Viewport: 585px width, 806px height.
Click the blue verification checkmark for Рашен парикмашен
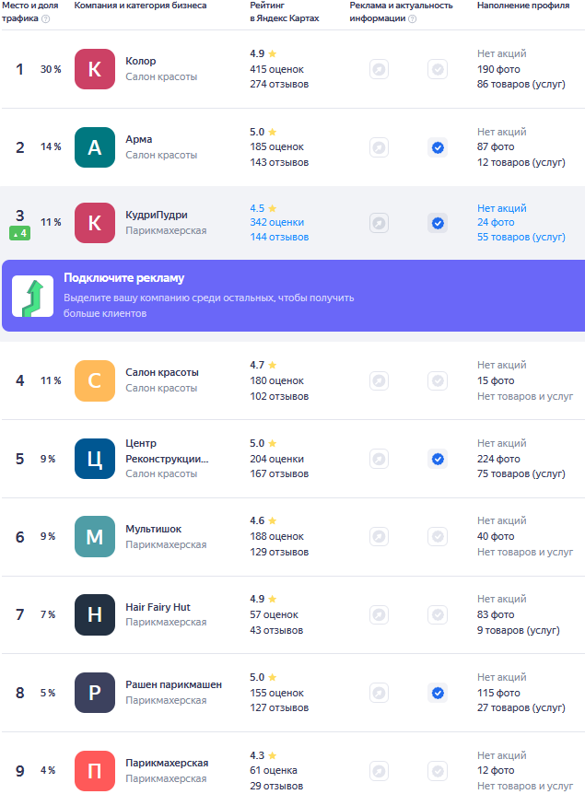coord(438,693)
